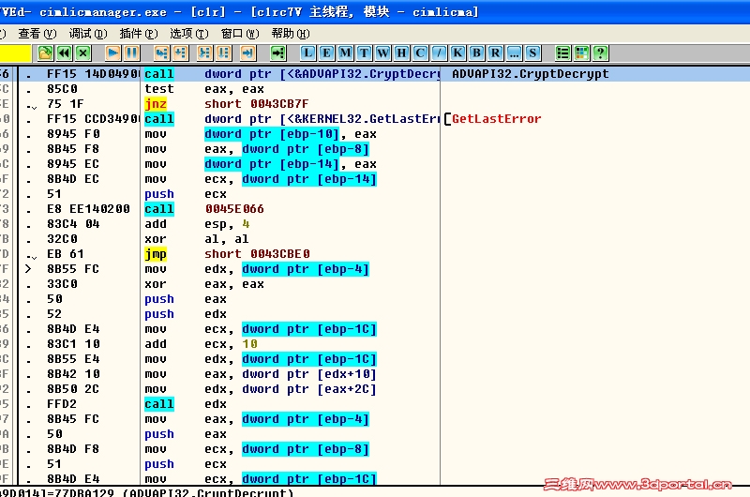
Task: Pause execution with the pause icon
Action: click(x=131, y=53)
